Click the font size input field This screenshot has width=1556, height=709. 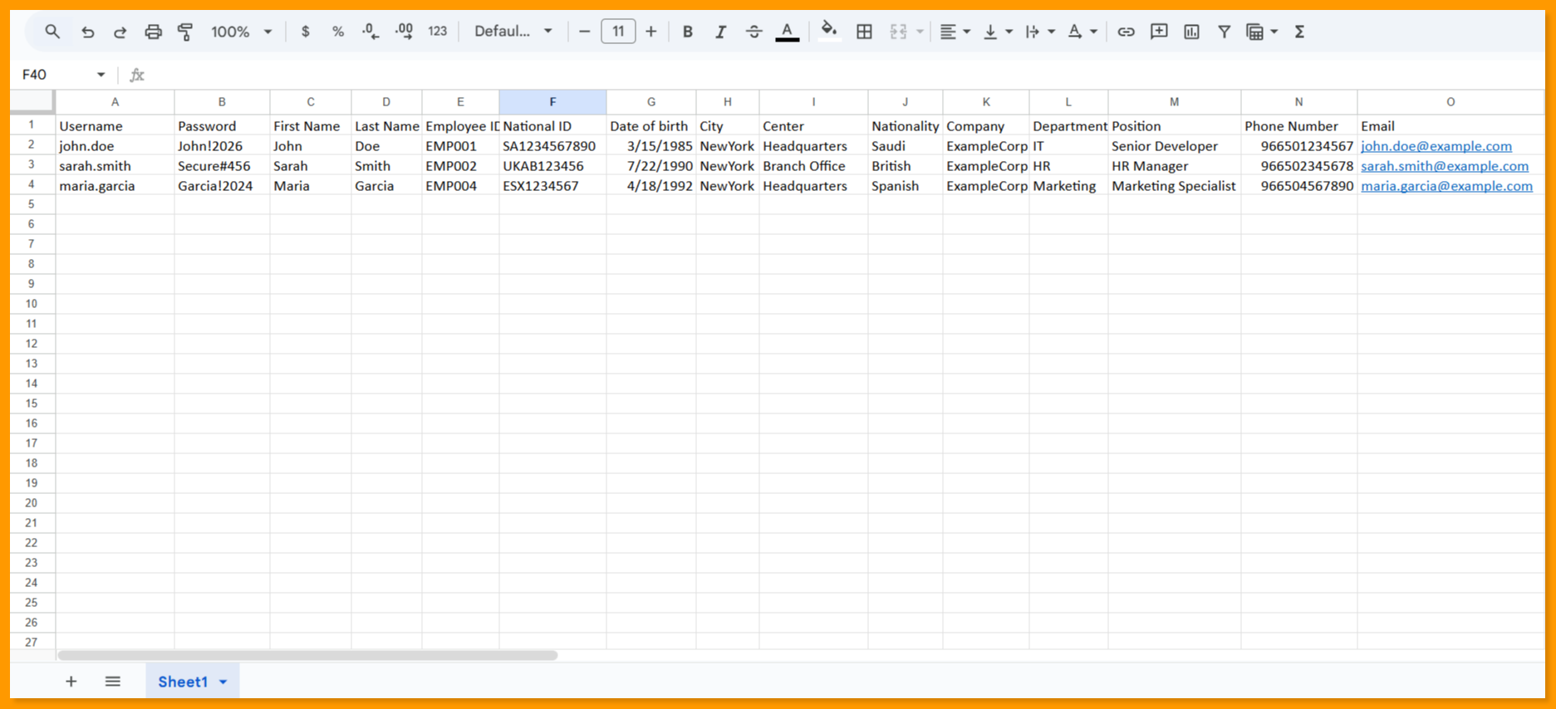pos(618,32)
